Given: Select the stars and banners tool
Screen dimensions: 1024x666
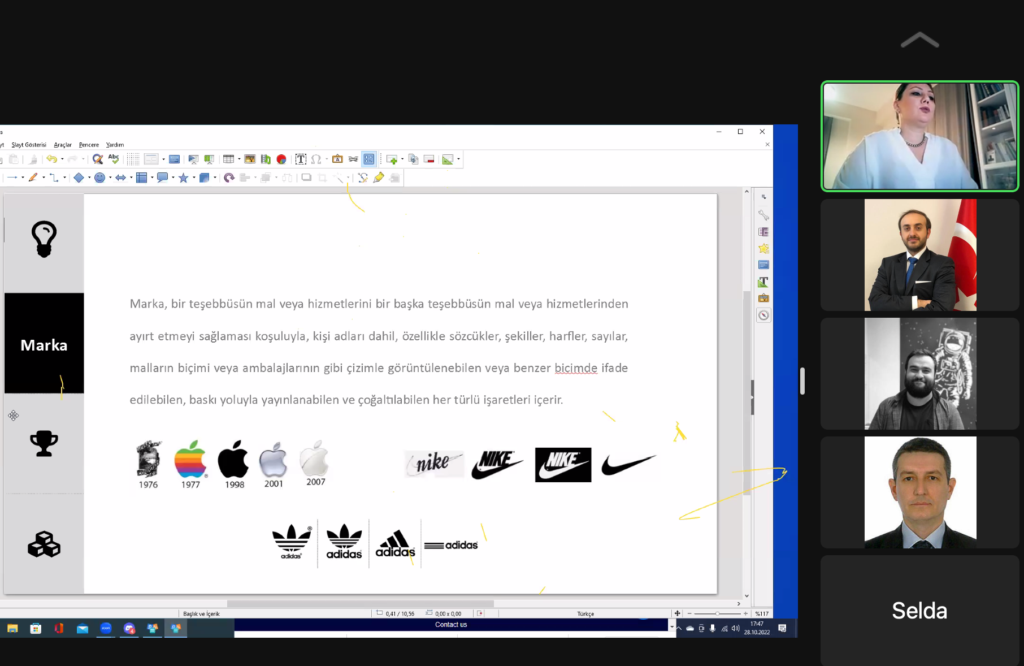Looking at the screenshot, I should [183, 178].
